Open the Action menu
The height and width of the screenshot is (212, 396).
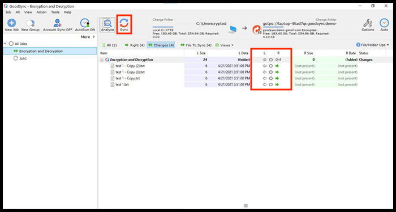(x=41, y=12)
